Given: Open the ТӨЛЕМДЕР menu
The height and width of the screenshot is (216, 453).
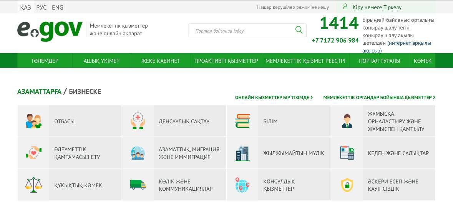Looking at the screenshot, I should coord(45,61).
